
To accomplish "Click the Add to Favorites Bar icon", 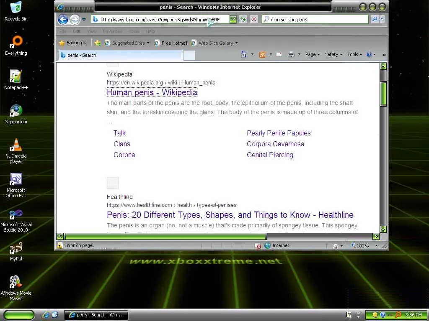I will click(x=98, y=43).
